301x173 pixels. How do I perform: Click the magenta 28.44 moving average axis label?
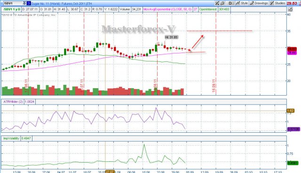[292, 53]
